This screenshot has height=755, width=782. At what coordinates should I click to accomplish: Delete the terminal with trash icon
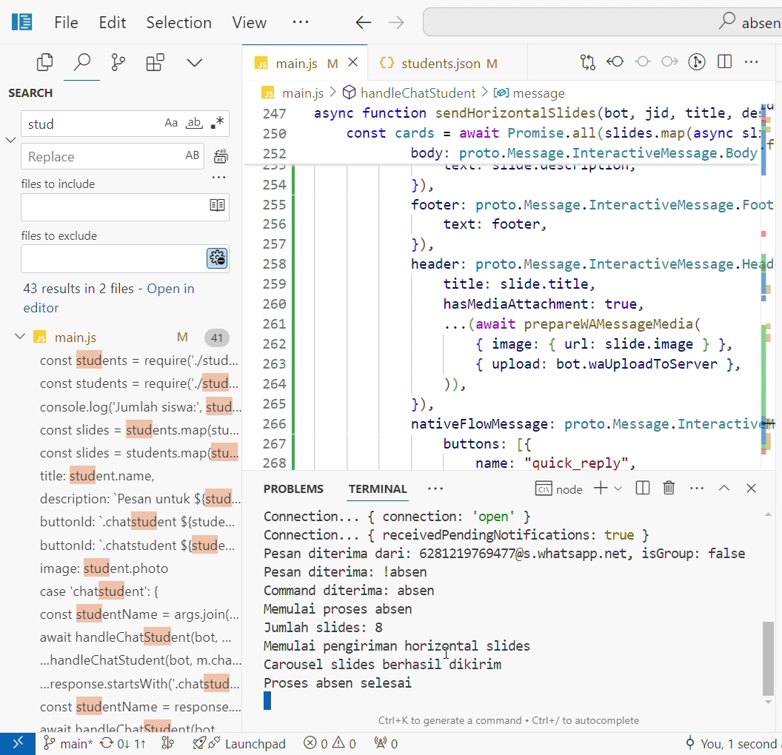(x=669, y=488)
